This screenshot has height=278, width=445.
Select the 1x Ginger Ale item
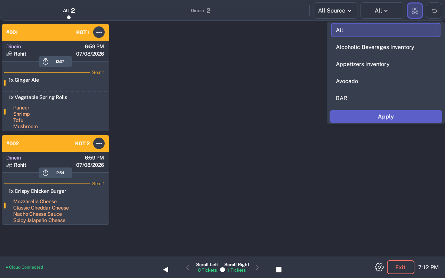pyautogui.click(x=24, y=80)
